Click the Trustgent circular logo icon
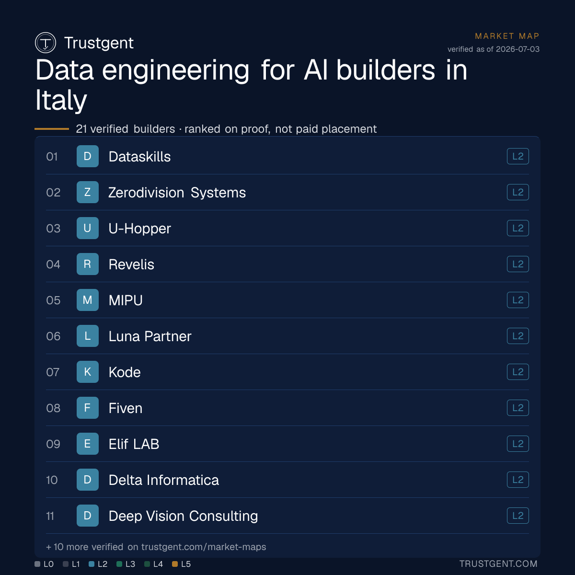This screenshot has height=575, width=575. pos(46,43)
